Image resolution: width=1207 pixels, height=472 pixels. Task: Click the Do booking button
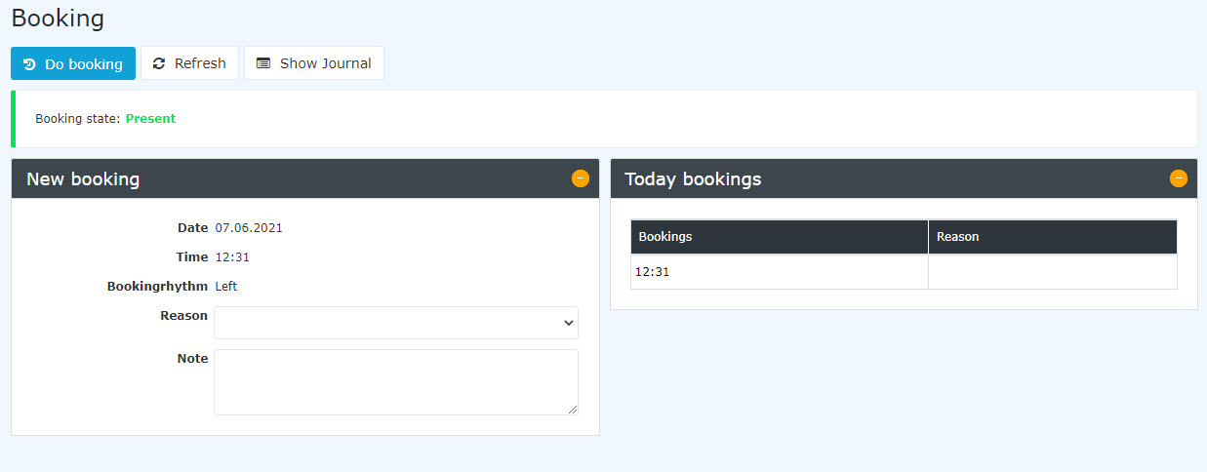click(73, 63)
